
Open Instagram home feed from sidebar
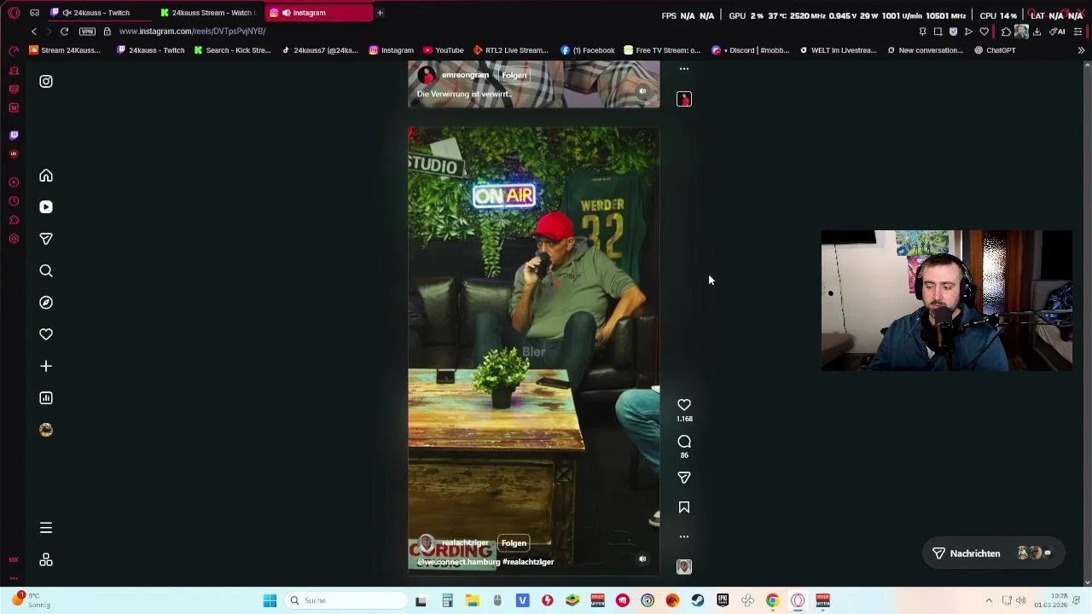coord(46,176)
